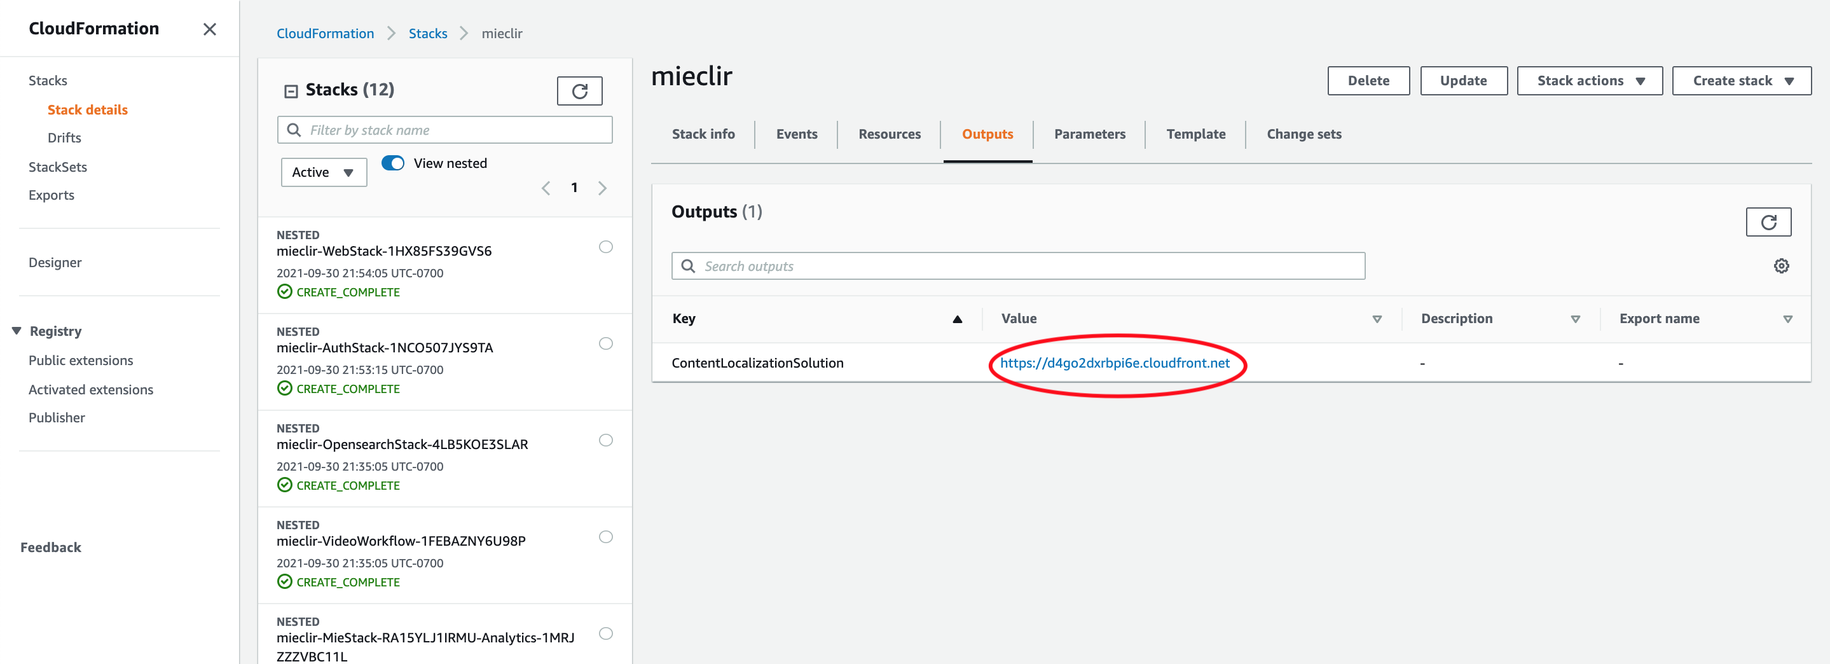Open the Active status filter dropdown
Viewport: 1830px width, 664px height.
[324, 173]
